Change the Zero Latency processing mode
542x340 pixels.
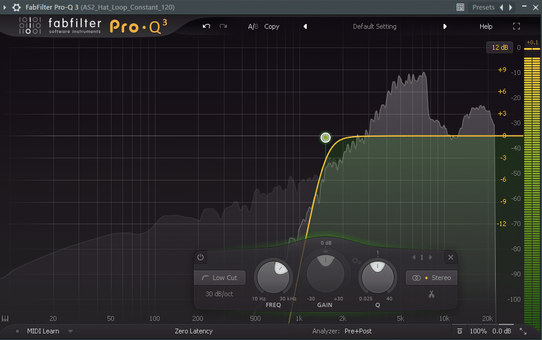tap(193, 331)
